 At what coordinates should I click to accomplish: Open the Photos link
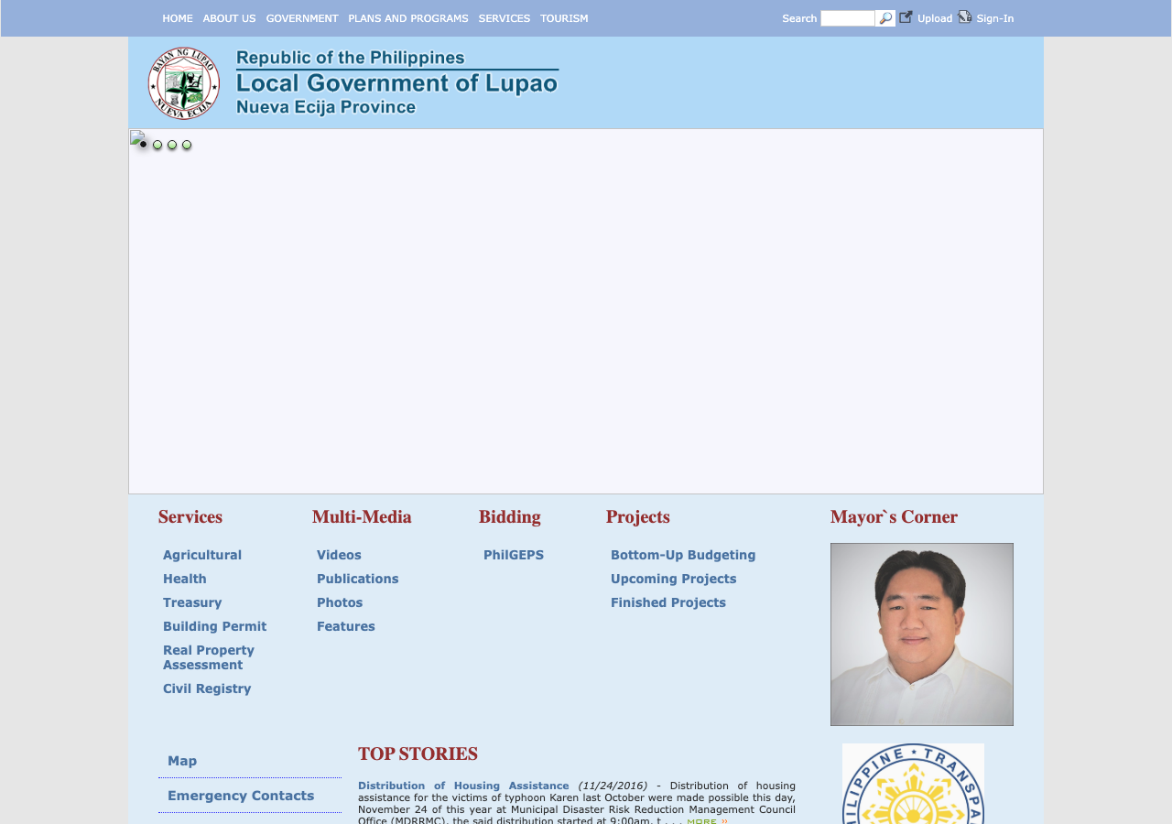(340, 602)
